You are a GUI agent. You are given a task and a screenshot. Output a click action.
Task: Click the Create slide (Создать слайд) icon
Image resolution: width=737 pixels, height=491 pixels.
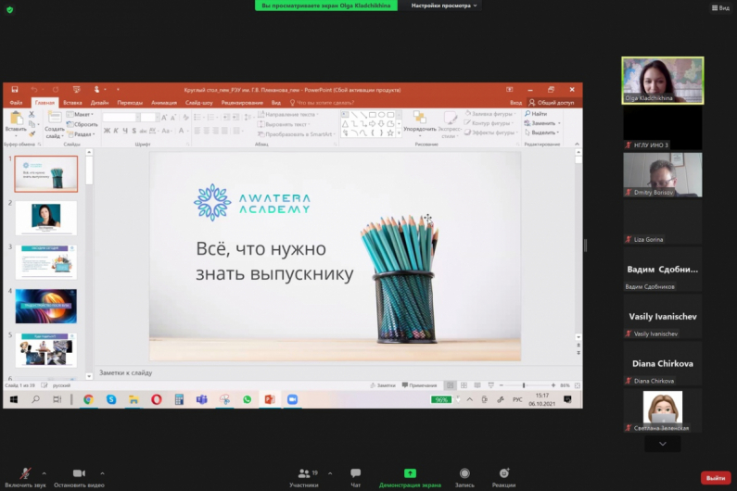tap(55, 118)
